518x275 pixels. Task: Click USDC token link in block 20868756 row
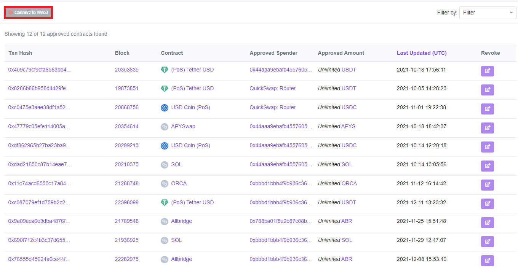349,107
